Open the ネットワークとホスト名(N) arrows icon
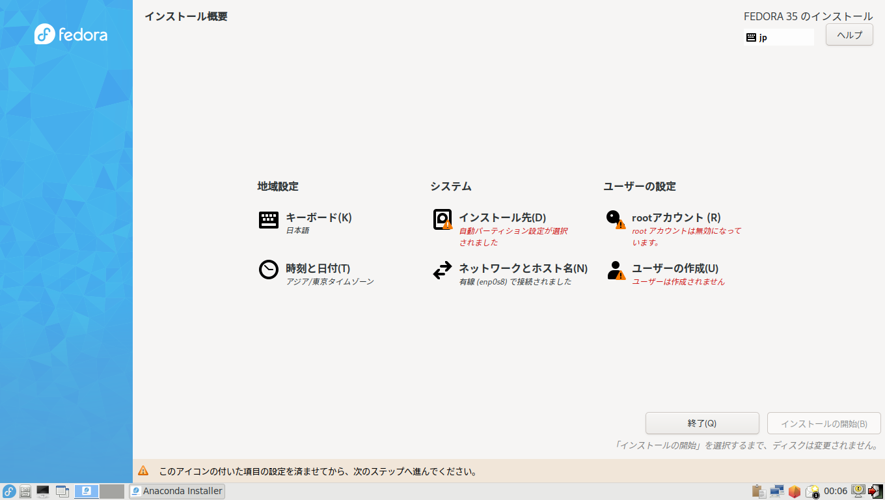Screen dimensions: 885x500 (442, 270)
